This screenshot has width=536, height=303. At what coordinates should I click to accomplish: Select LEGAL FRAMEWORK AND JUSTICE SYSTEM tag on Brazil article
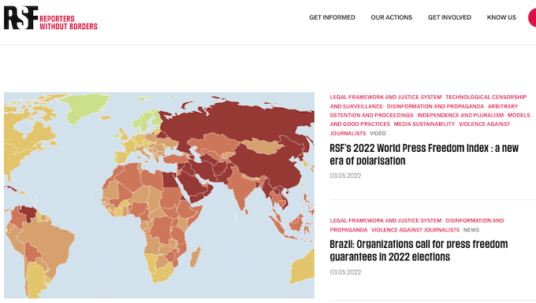385,221
